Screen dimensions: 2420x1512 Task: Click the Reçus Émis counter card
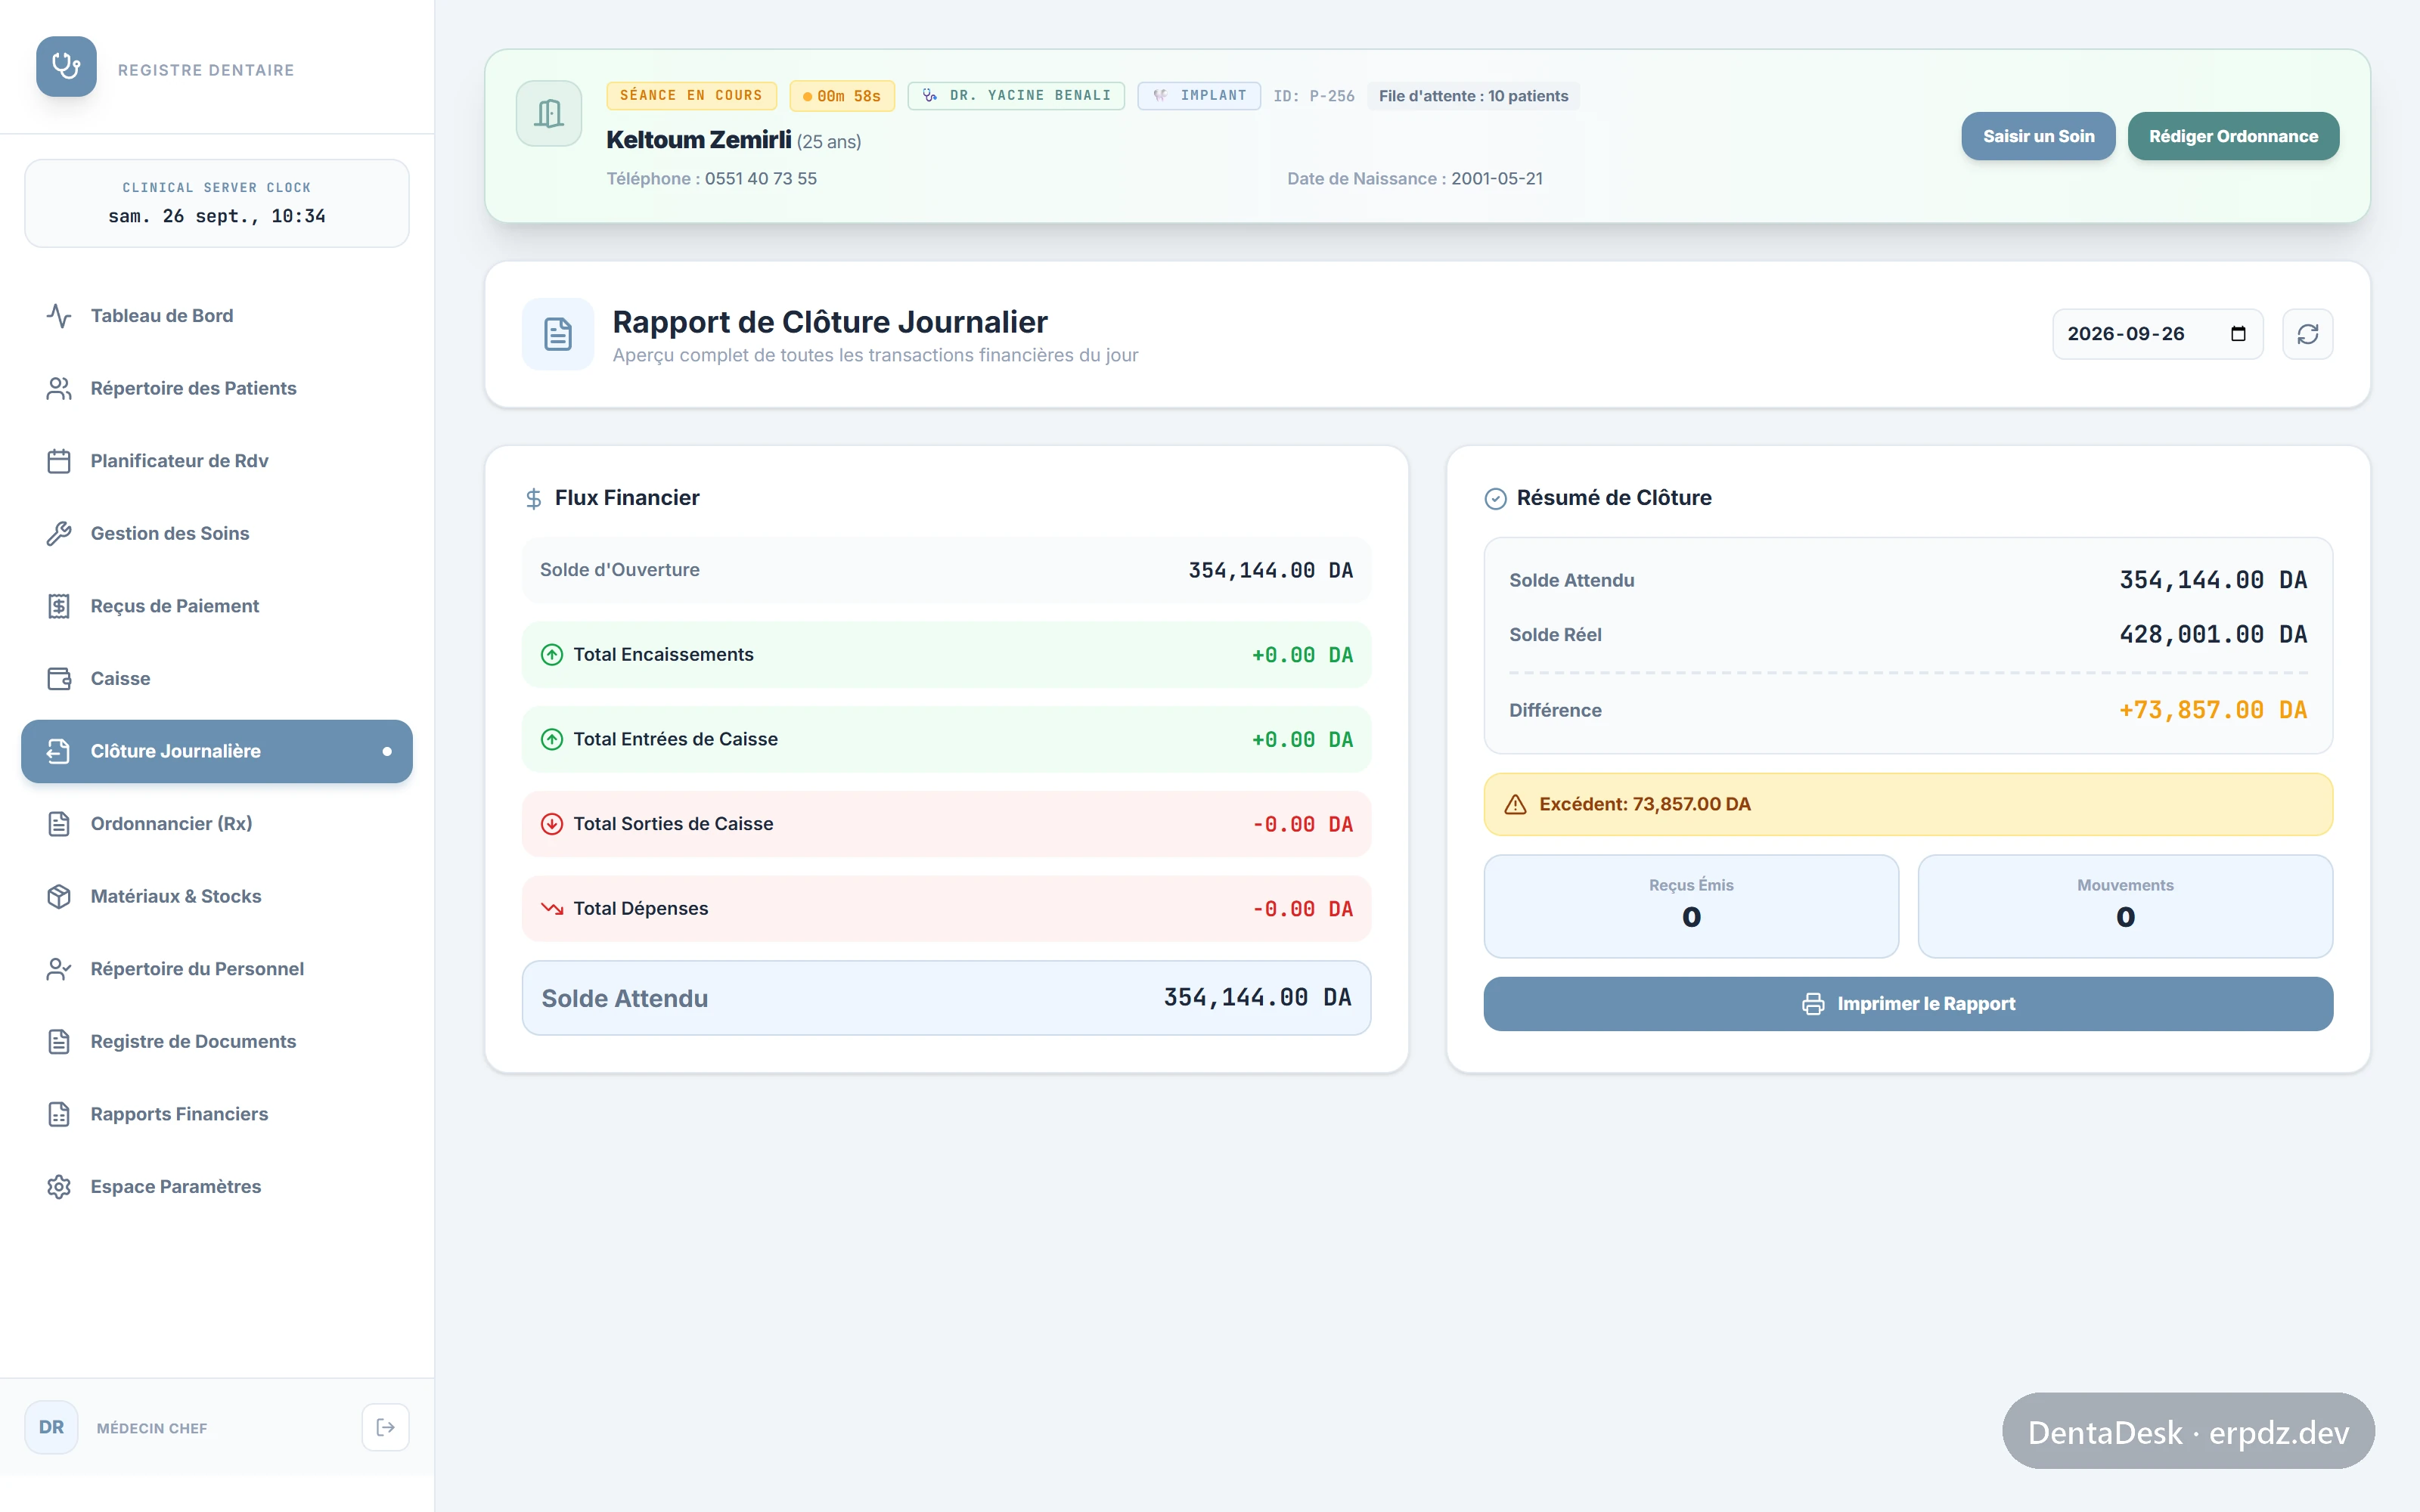pyautogui.click(x=1691, y=906)
